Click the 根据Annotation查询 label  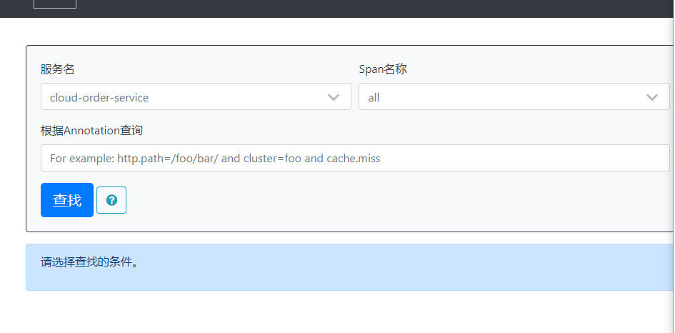[x=91, y=130]
